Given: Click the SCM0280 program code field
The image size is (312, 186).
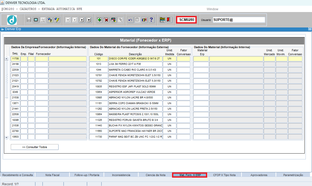Looking at the screenshot, I should pos(186,20).
